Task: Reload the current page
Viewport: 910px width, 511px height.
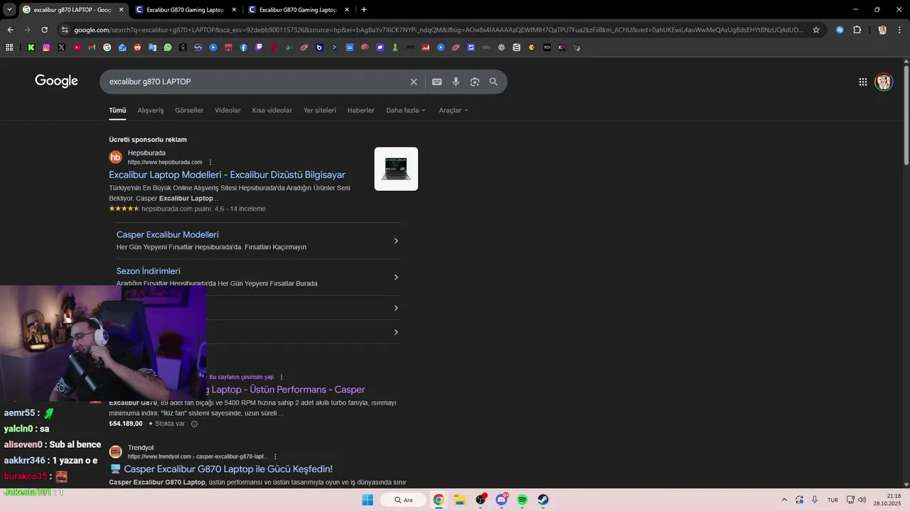Action: click(x=44, y=30)
